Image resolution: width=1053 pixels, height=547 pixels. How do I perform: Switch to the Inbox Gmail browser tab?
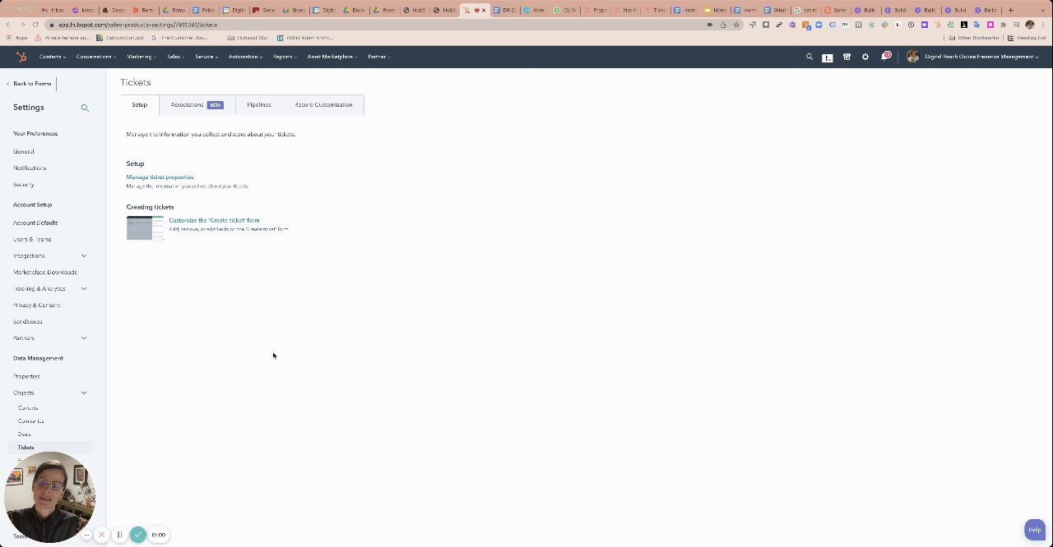55,10
